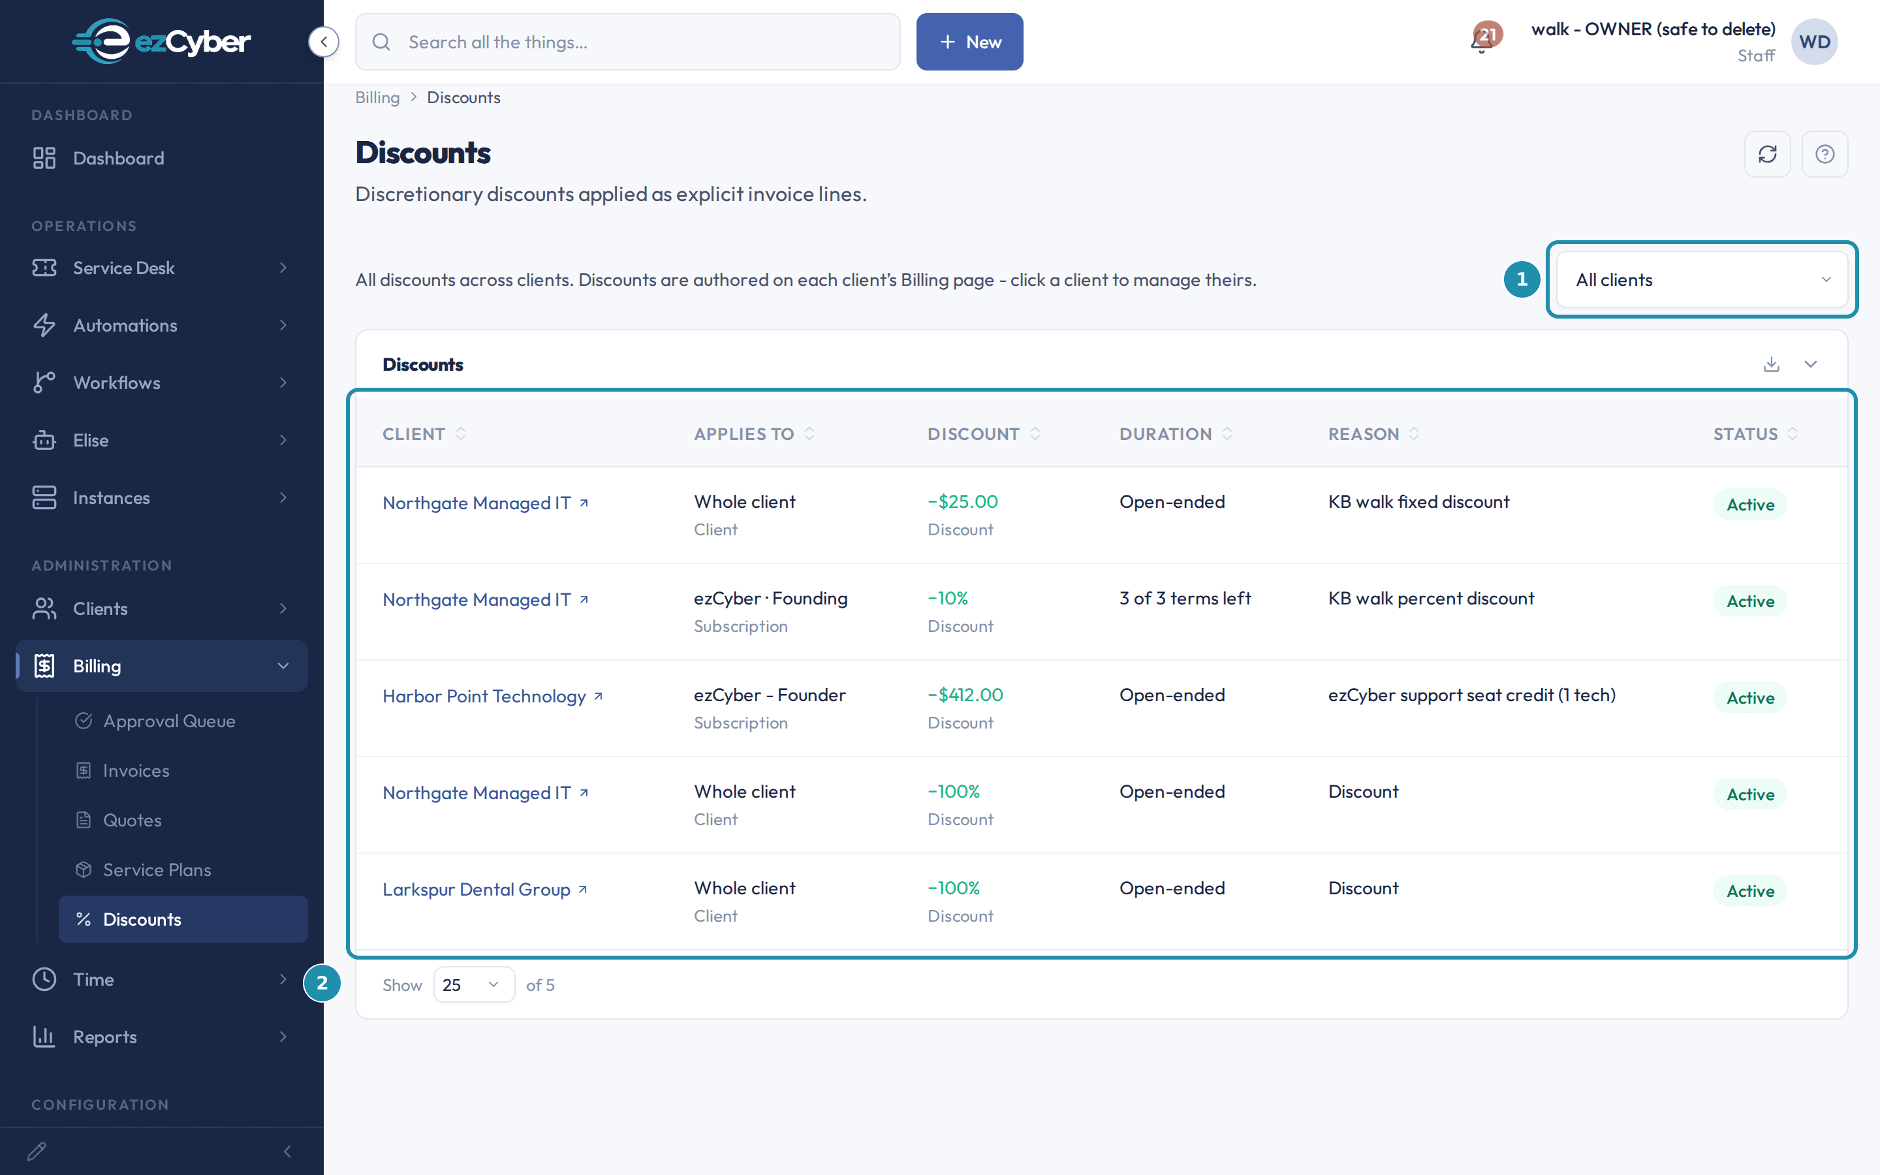This screenshot has width=1880, height=1175.
Task: Click the 'ezCyber · Founding' subscription cell
Action: point(771,599)
